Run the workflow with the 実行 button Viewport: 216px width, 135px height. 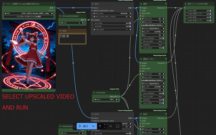click(83, 126)
